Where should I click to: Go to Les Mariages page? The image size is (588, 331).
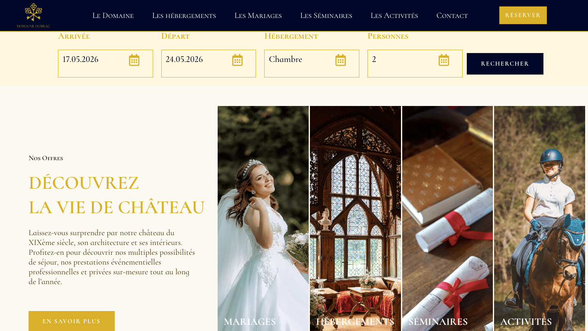[258, 15]
